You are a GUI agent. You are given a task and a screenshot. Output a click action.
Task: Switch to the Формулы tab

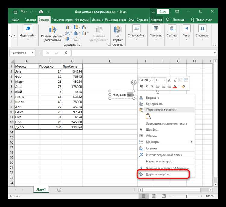(82, 20)
